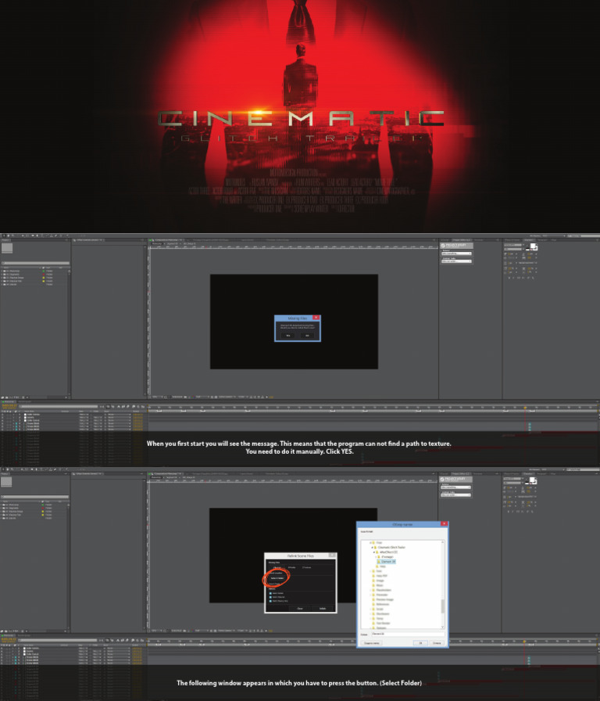Close the folder browser dialog
Image resolution: width=600 pixels, height=701 pixels.
point(445,523)
